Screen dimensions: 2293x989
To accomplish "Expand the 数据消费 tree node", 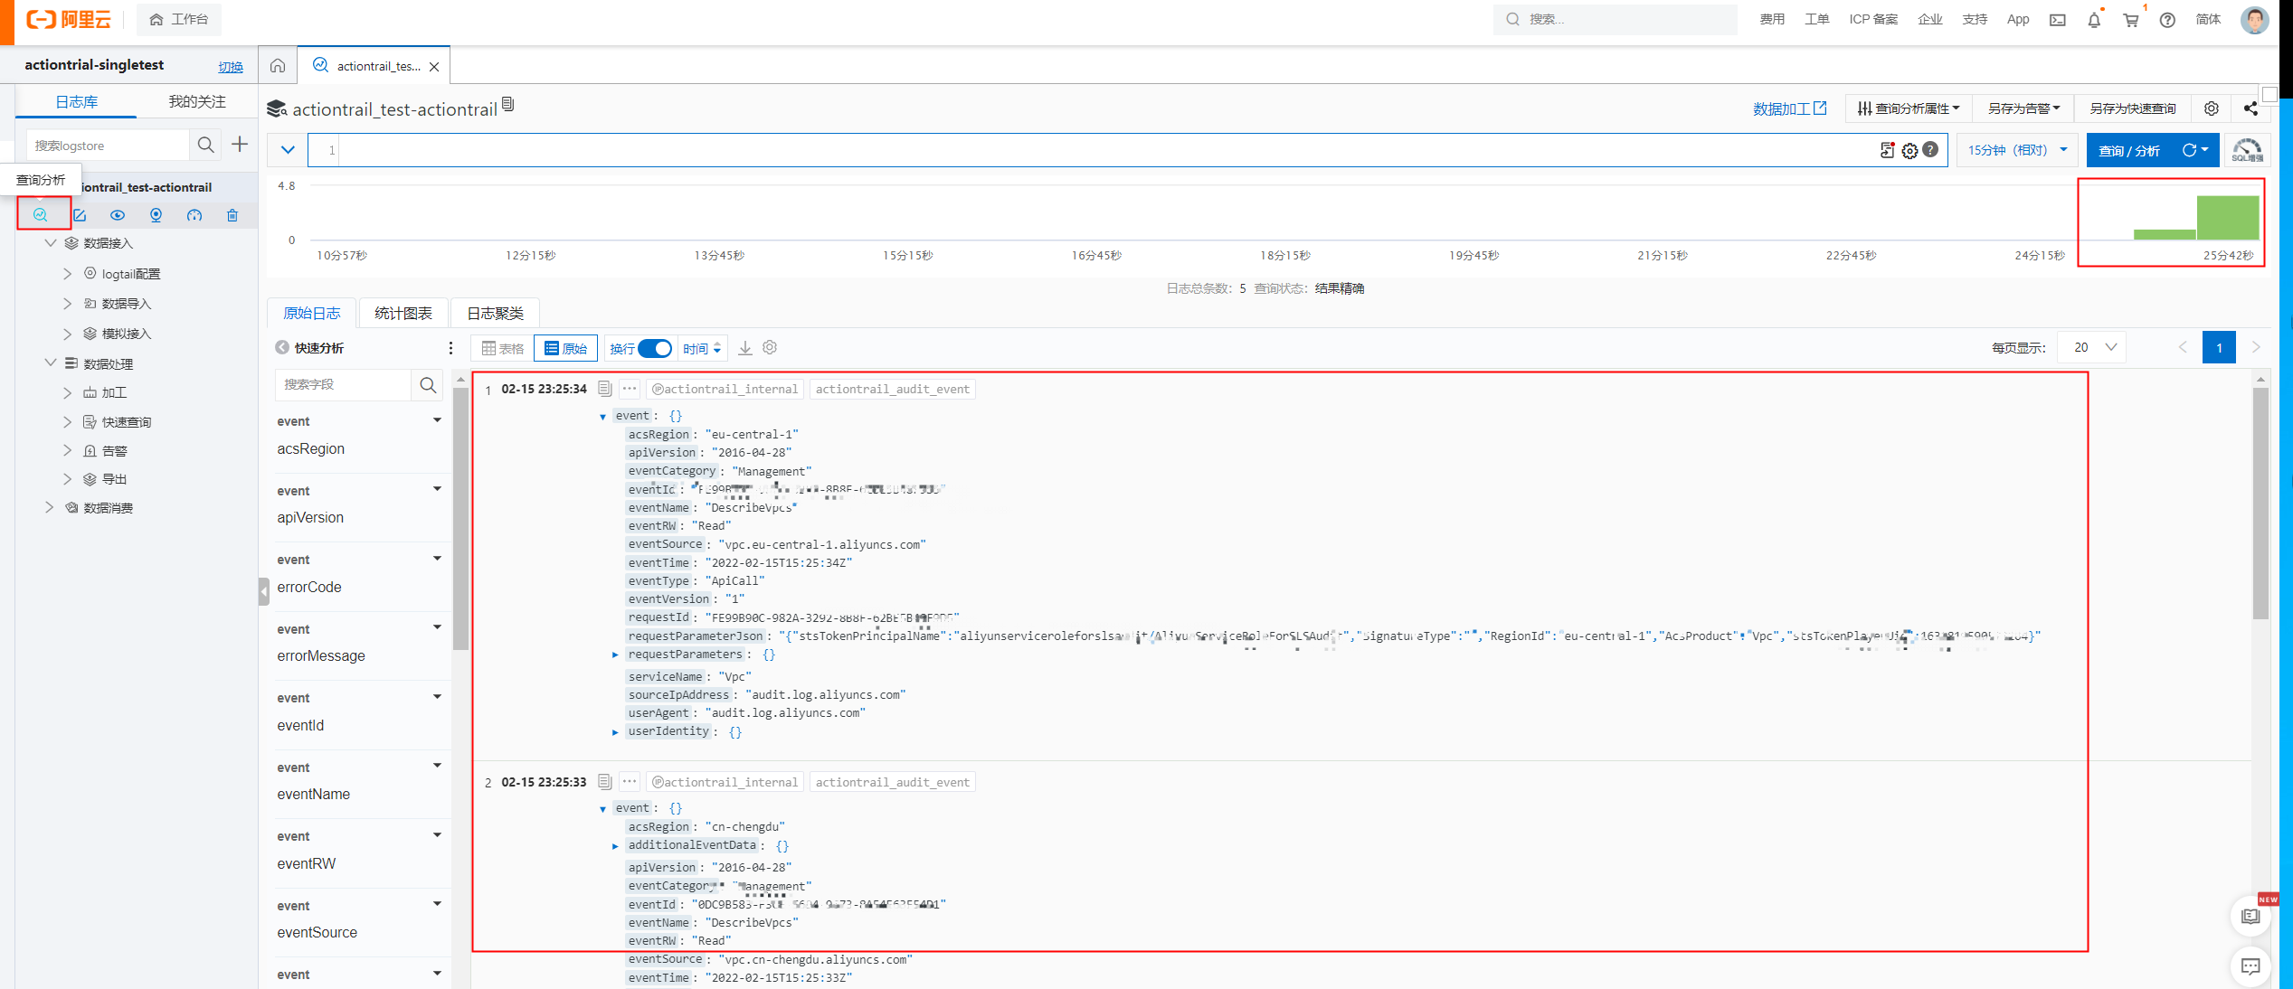I will [x=50, y=508].
